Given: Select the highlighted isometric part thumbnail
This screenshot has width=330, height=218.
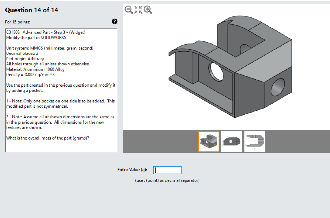Looking at the screenshot, I should tap(208, 142).
